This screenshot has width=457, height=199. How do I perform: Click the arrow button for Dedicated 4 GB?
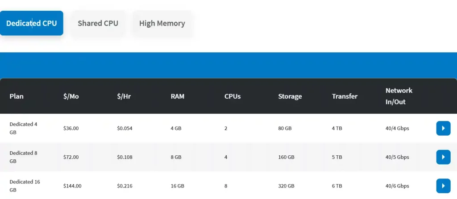coord(443,128)
